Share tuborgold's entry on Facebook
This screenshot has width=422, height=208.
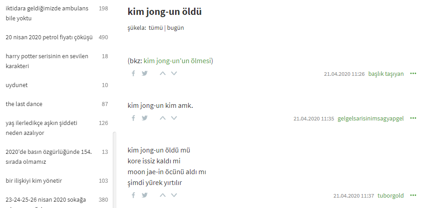coord(133,195)
